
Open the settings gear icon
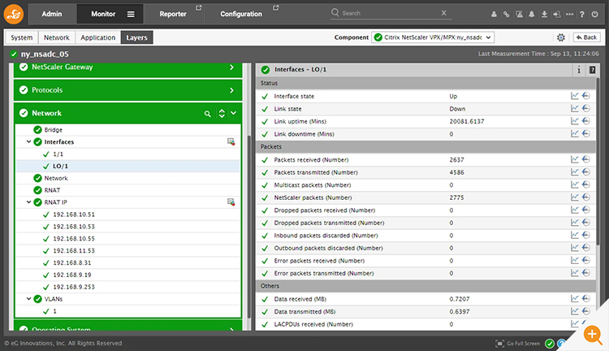561,37
